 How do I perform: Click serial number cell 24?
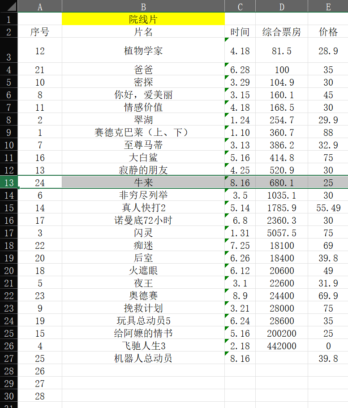pos(40,182)
